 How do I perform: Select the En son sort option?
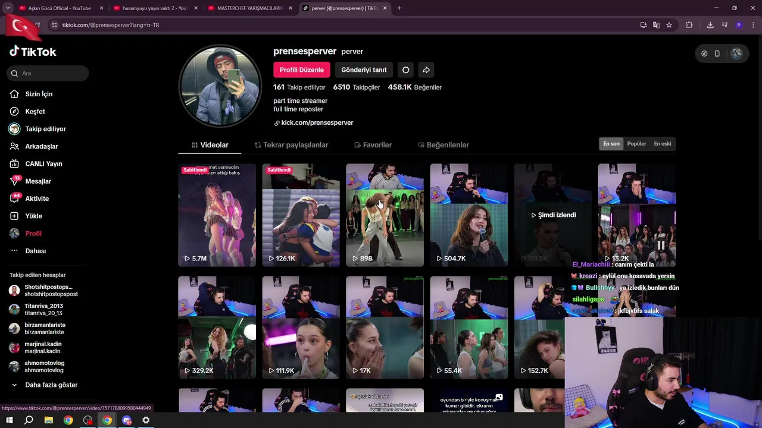point(611,144)
